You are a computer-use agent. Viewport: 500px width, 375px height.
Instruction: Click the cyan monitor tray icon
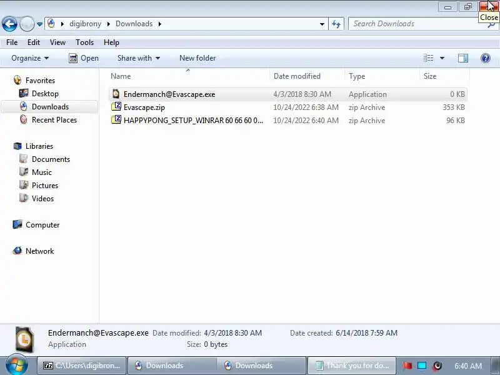pos(421,366)
